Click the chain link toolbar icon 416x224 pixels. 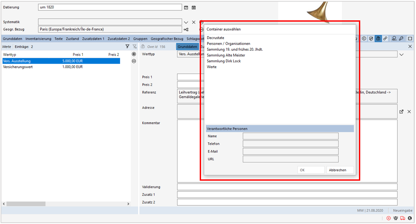coord(385,38)
